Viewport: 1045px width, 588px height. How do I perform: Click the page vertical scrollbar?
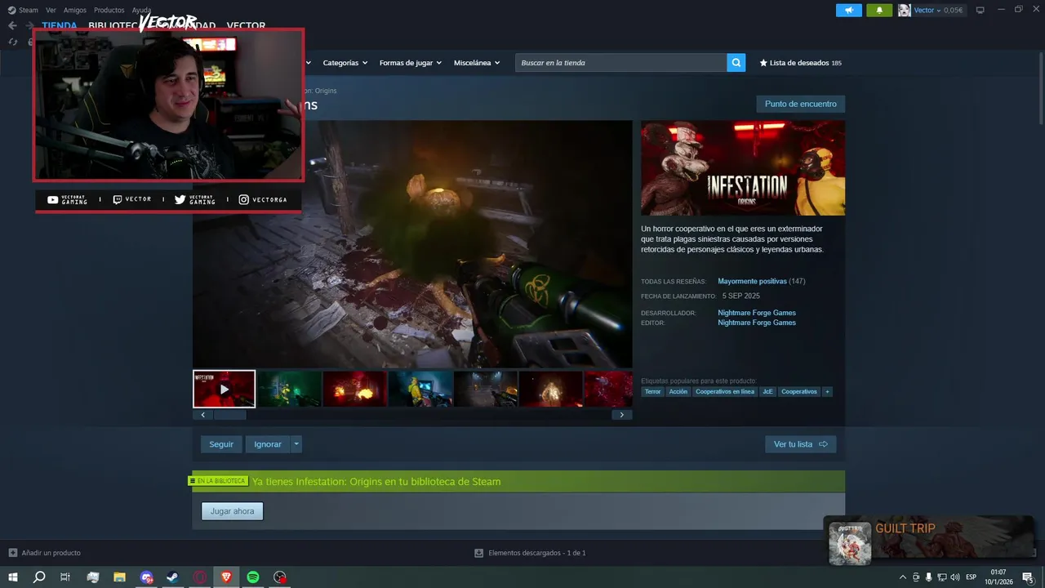1040,90
